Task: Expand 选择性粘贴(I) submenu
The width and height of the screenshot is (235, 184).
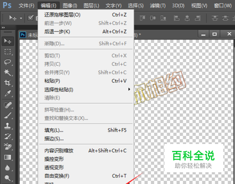Action: (x=86, y=89)
